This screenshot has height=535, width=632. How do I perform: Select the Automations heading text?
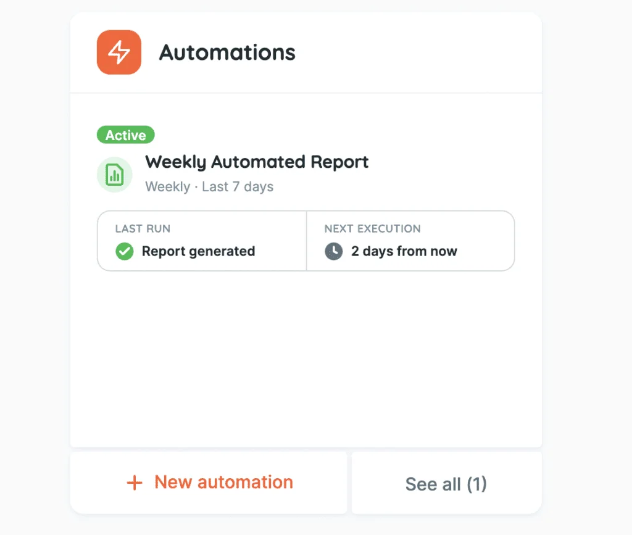click(227, 52)
